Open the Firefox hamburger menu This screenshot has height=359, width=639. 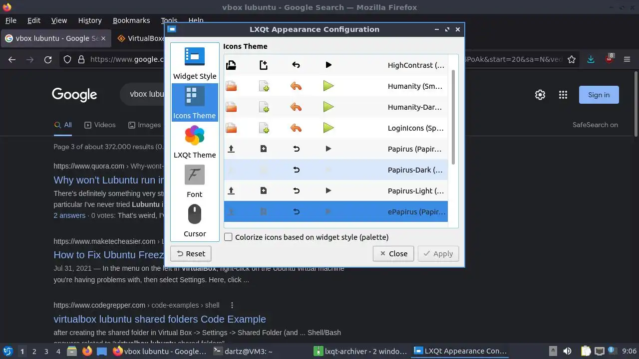tap(627, 60)
